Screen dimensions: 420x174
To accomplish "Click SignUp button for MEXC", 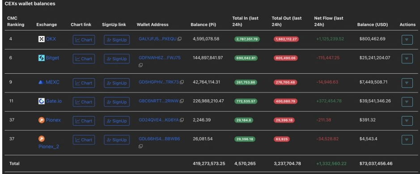I will (117, 83).
